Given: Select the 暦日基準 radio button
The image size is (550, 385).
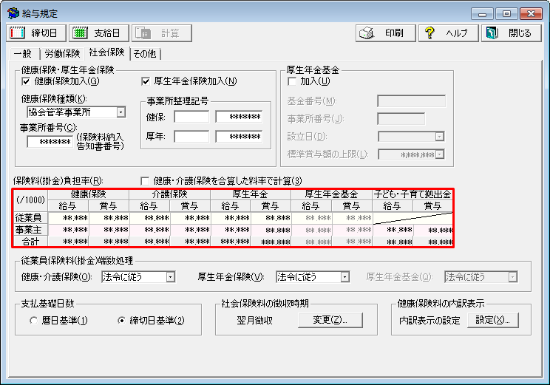Looking at the screenshot, I should [x=34, y=321].
